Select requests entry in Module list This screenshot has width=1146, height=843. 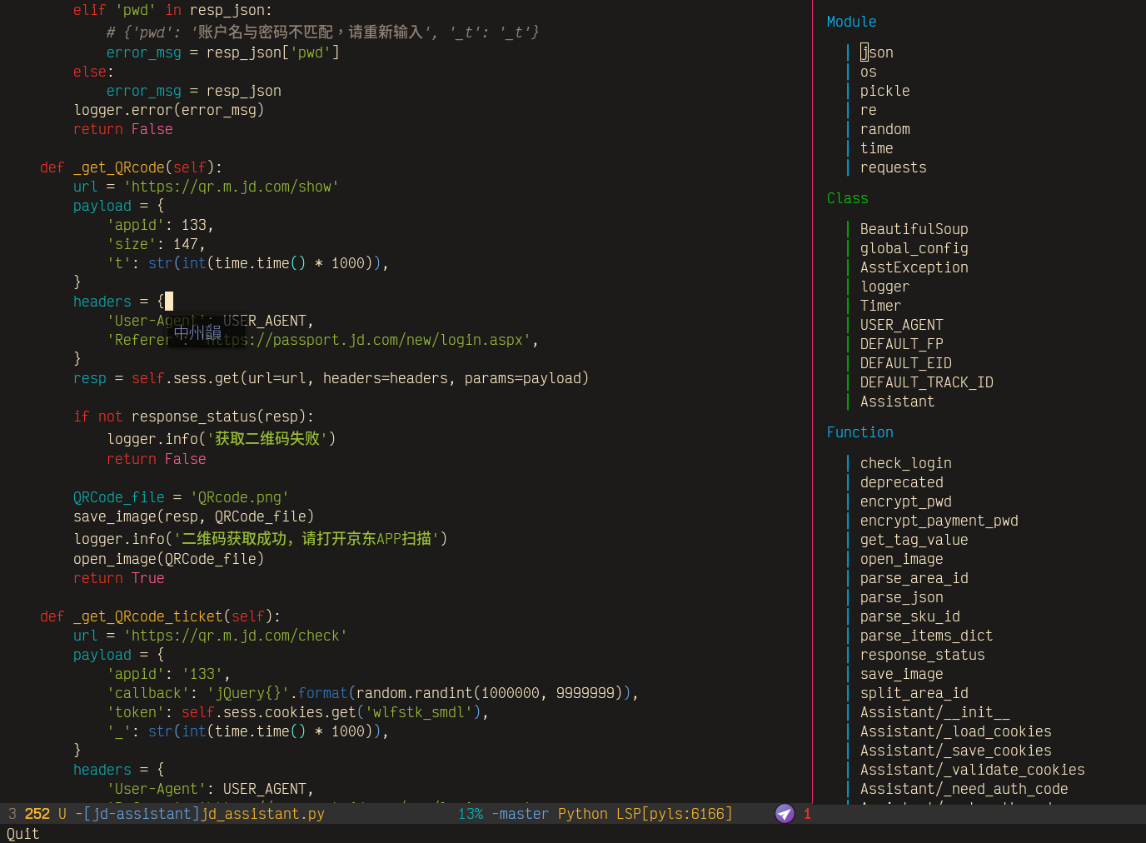click(893, 167)
